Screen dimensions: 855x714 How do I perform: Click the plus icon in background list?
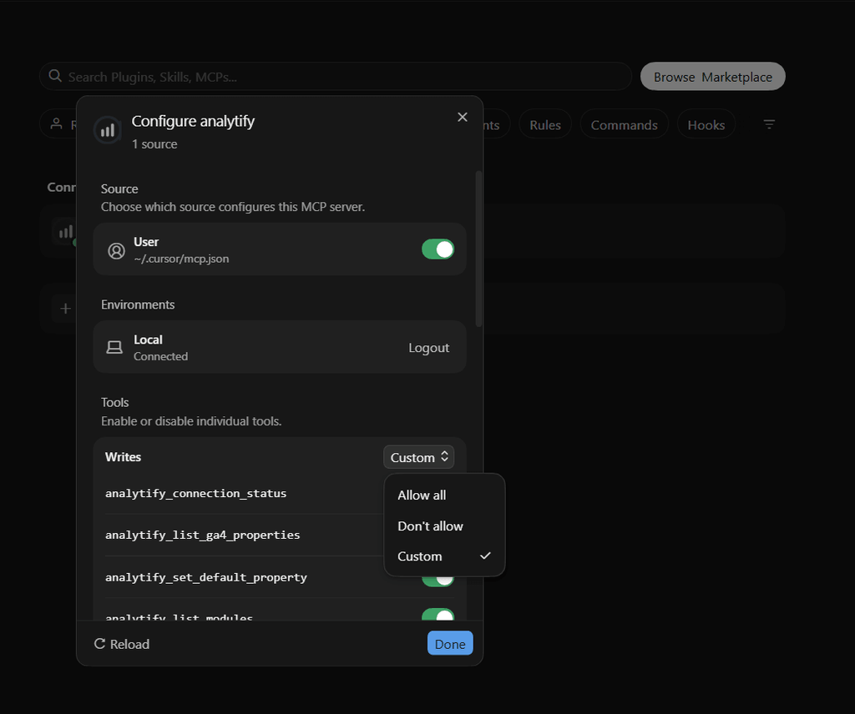tap(65, 309)
